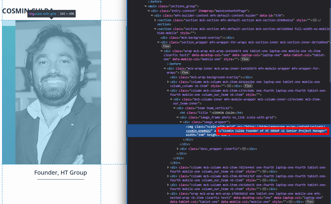The image size is (331, 204).
Task: Click flex badge on mcb-item-6616ee1ba column
Action: click(x=248, y=86)
